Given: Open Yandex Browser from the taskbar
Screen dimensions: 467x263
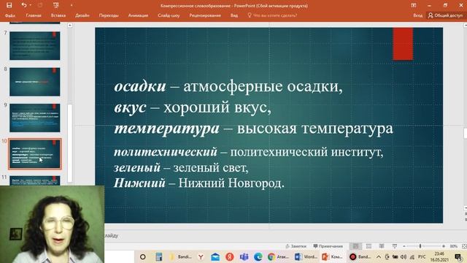Looking at the screenshot, I should pyautogui.click(x=201, y=256).
